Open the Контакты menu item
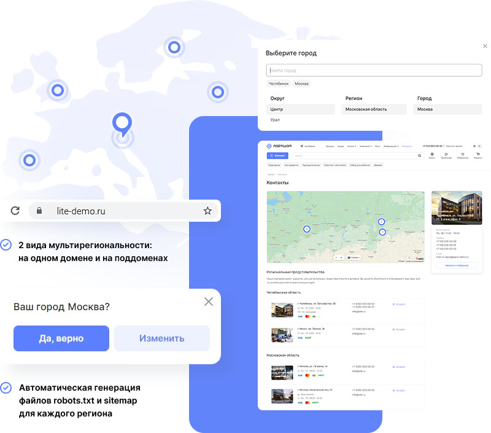 coord(406,145)
